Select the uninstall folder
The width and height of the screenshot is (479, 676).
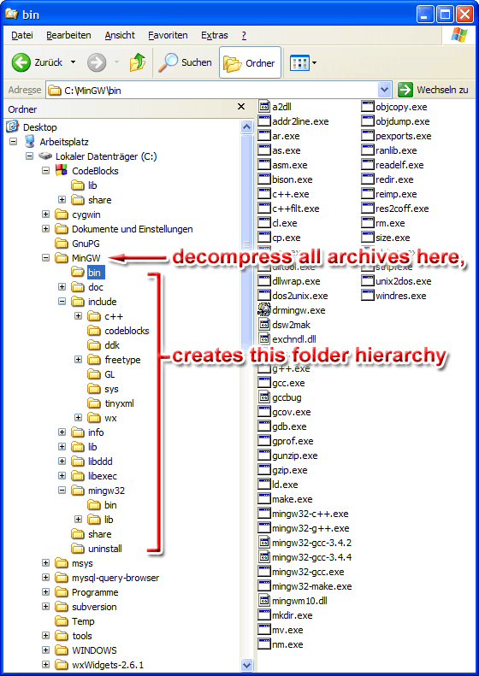pos(97,549)
